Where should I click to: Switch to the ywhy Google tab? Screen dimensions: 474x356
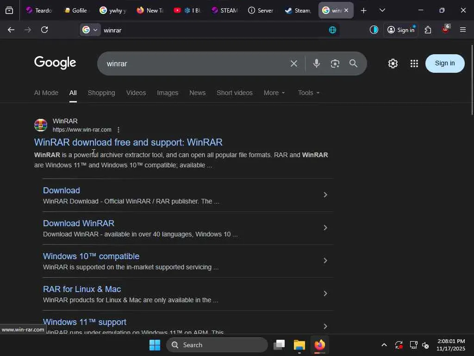(113, 10)
